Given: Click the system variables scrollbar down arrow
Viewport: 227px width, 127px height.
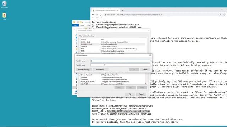Looking at the screenshot, I should 146,84.
